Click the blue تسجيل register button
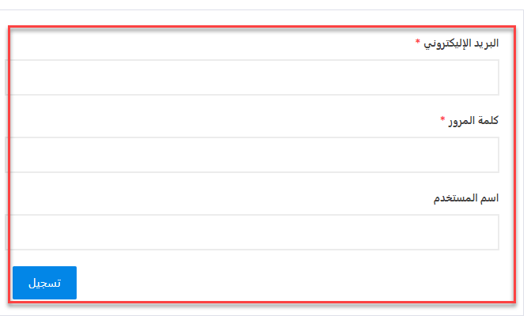 44,283
